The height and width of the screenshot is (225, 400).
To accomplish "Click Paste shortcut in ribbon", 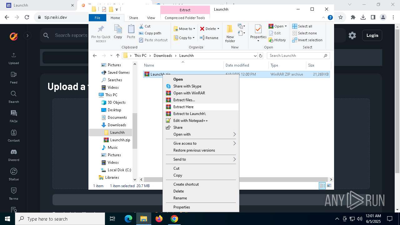I will click(x=153, y=40).
